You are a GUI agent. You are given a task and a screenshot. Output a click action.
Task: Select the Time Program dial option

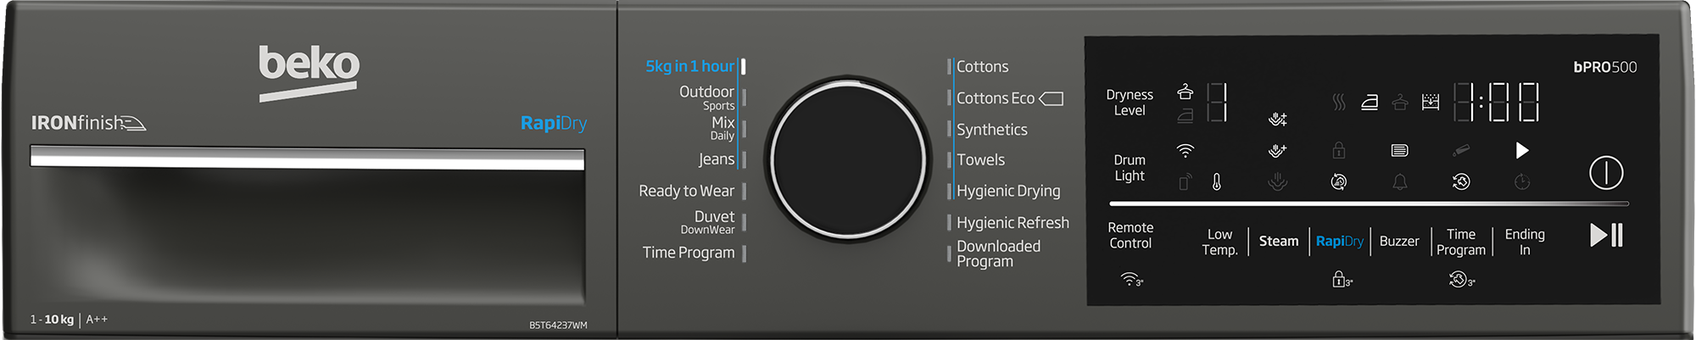pyautogui.click(x=688, y=253)
